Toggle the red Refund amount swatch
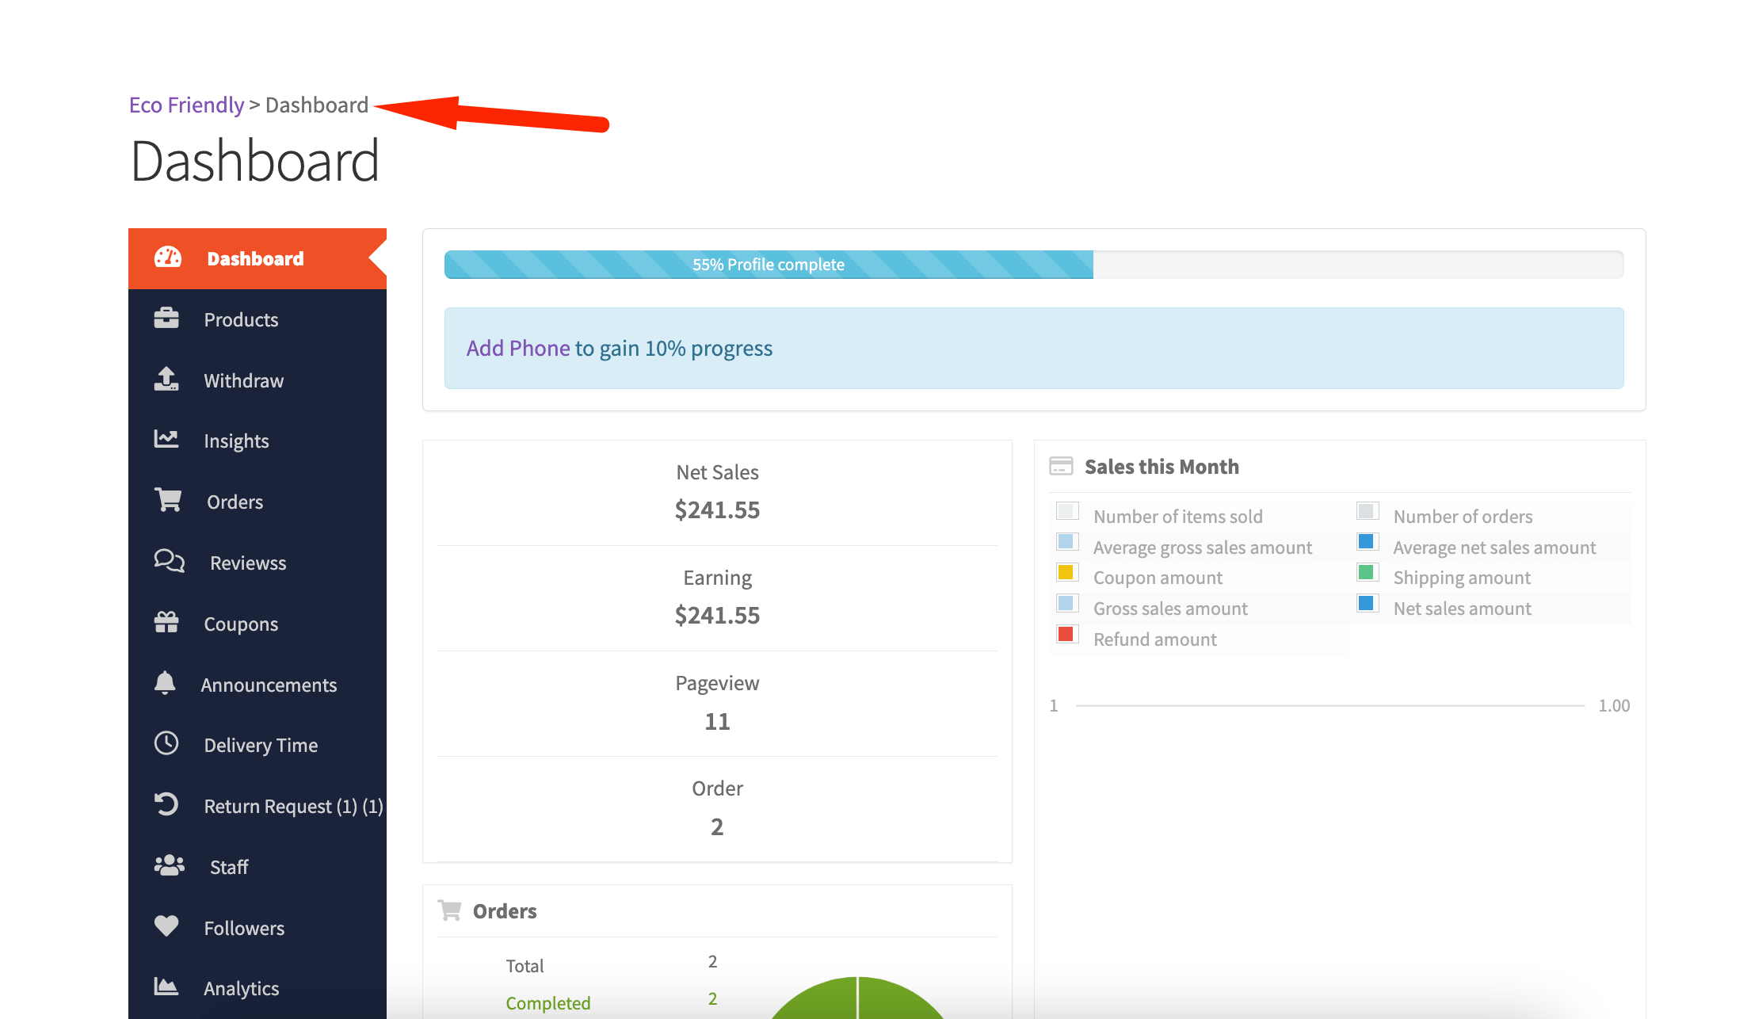 point(1067,634)
